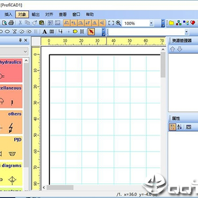This screenshot has width=198, height=198.
Task: Open the 查看 menu
Action: (63, 14)
